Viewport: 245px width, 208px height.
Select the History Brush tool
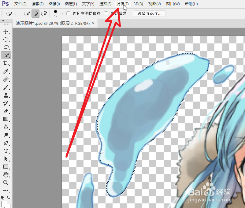(6, 103)
